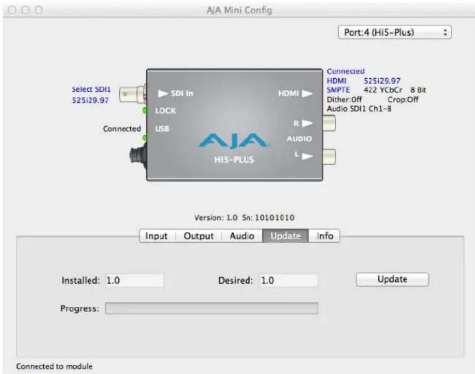Image resolution: width=475 pixels, height=374 pixels.
Task: Click the USB cable connector graphic
Action: coord(138,155)
